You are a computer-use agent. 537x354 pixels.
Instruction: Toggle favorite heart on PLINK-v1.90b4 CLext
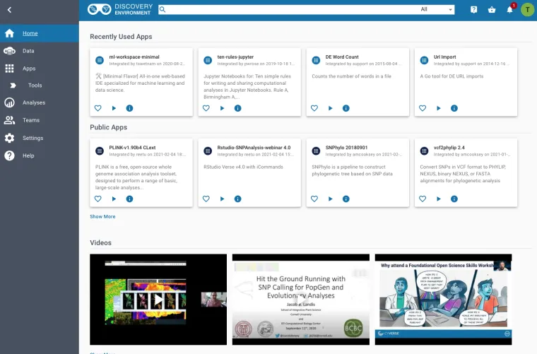(98, 199)
